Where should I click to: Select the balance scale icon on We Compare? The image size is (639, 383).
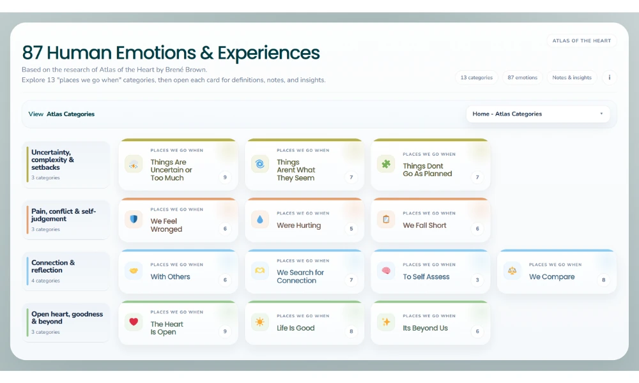pyautogui.click(x=512, y=271)
